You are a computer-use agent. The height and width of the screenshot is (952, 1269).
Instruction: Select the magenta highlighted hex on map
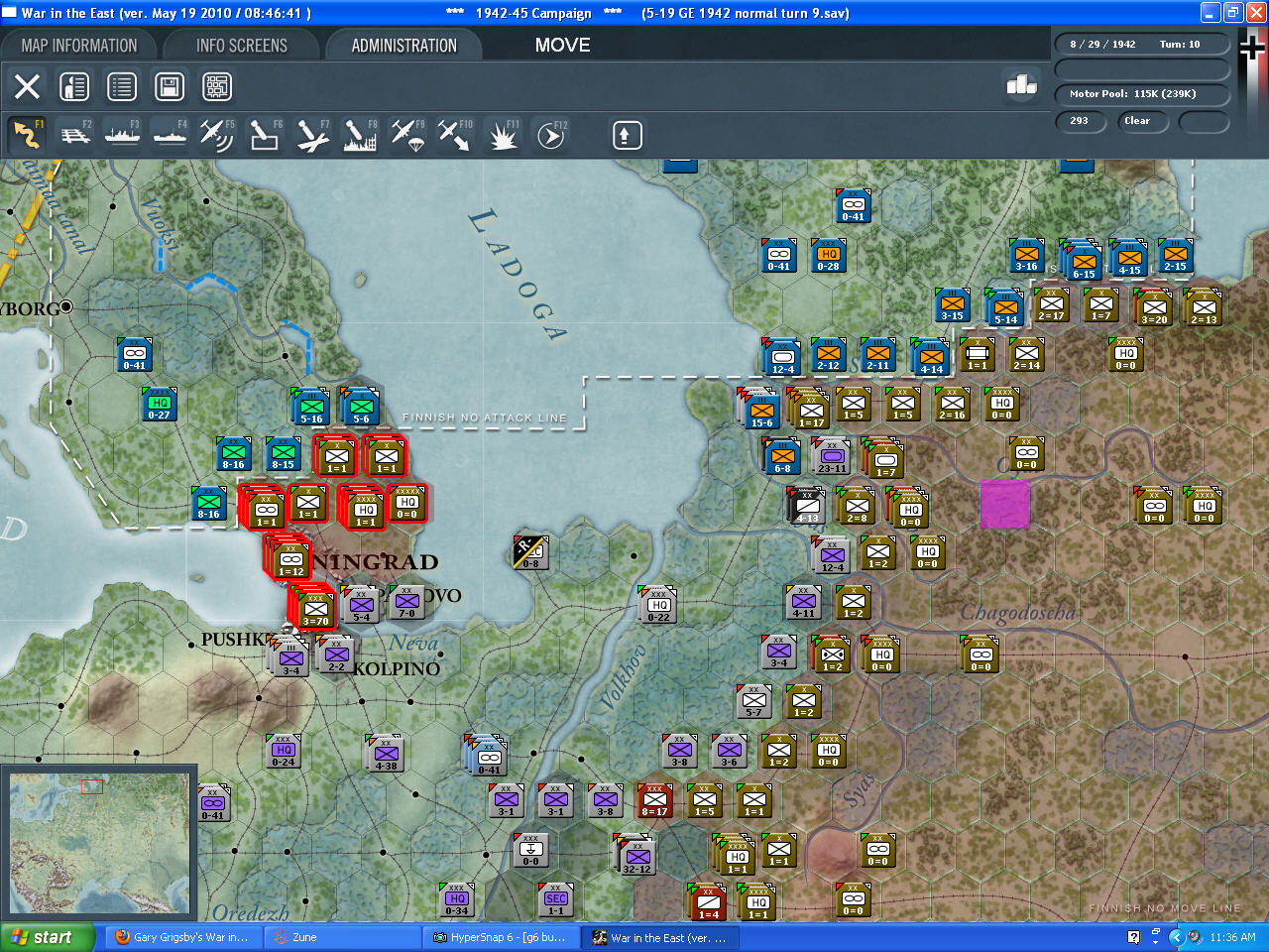coord(1005,504)
